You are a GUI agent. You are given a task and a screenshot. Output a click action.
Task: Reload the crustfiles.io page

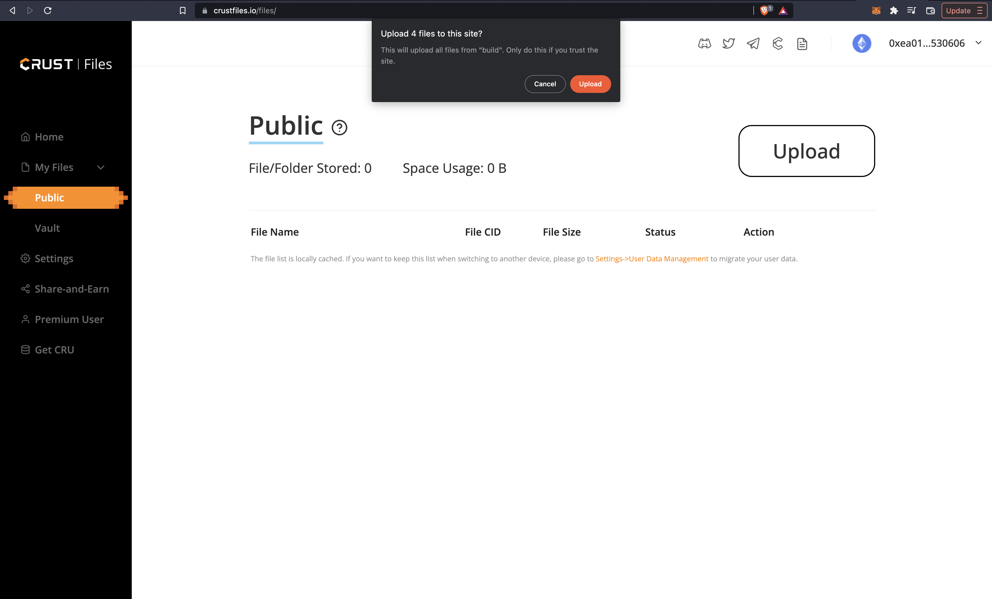pyautogui.click(x=48, y=11)
